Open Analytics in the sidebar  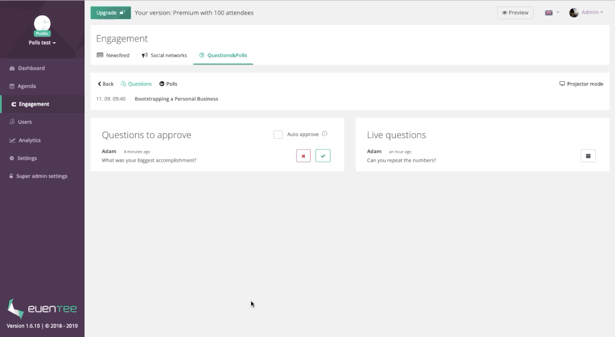[29, 140]
